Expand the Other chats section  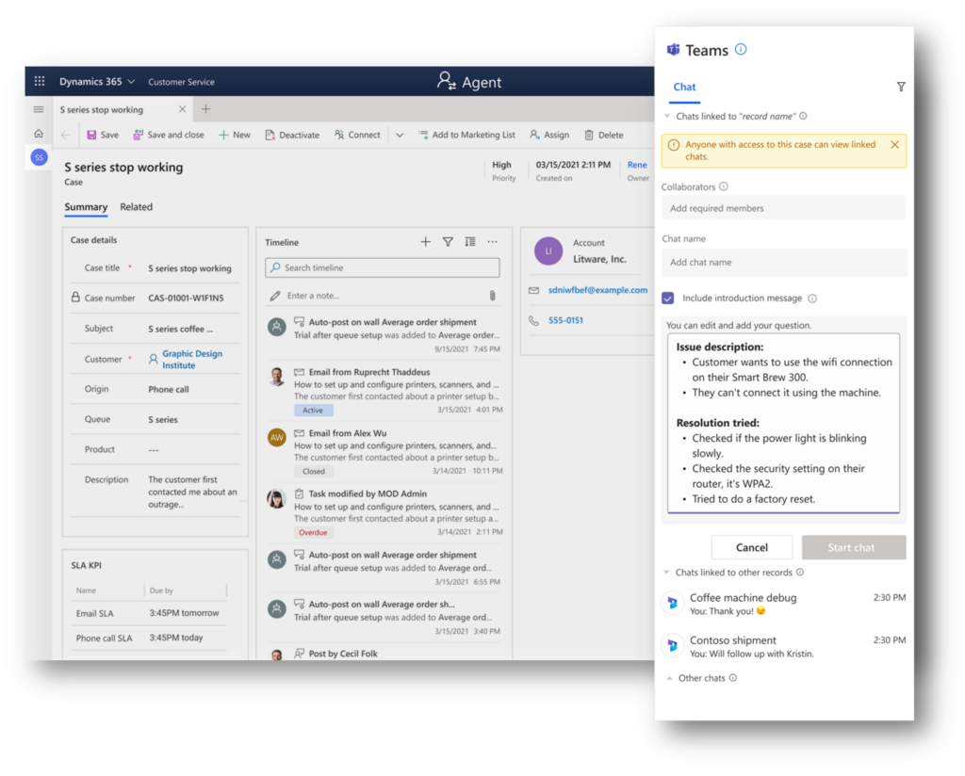click(669, 678)
